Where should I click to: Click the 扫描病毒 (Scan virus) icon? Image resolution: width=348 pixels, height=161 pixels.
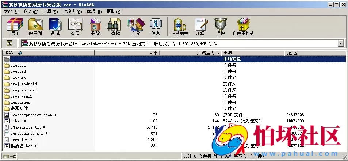[x=179, y=27]
